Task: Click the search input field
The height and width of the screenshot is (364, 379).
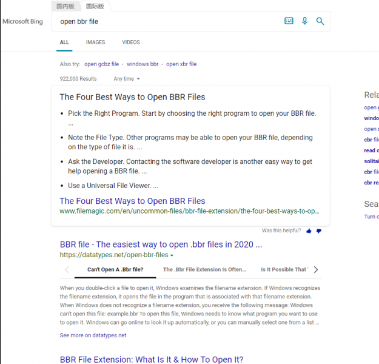Action: pos(164,21)
